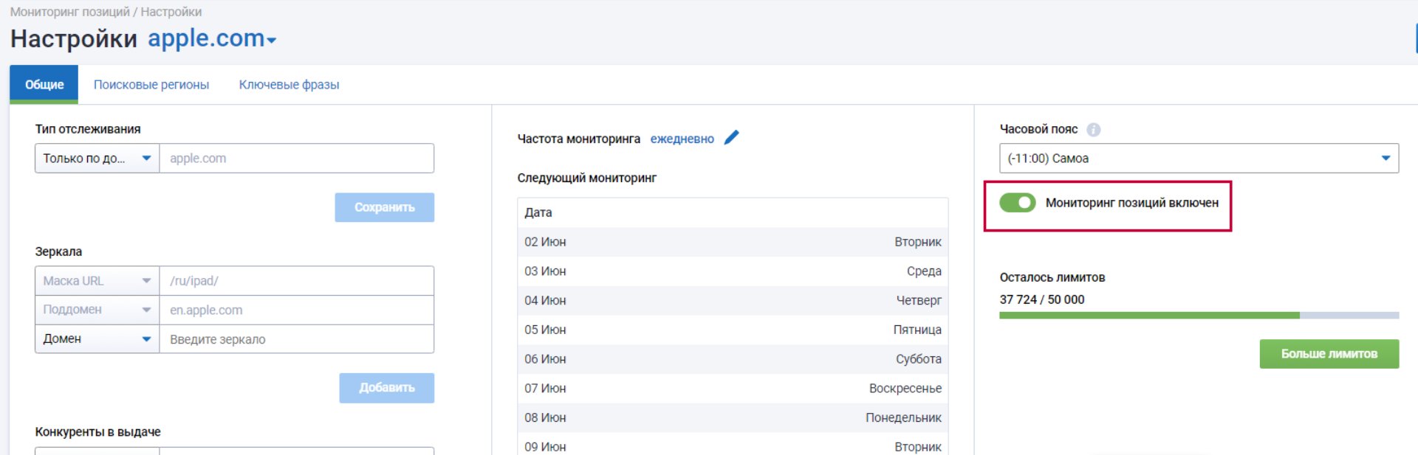
Task: Click the info icon next to Часовой пояс
Action: (1093, 130)
